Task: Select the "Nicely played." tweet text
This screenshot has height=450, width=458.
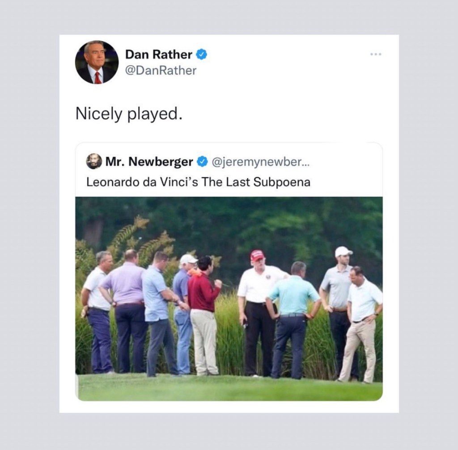Action: tap(129, 114)
